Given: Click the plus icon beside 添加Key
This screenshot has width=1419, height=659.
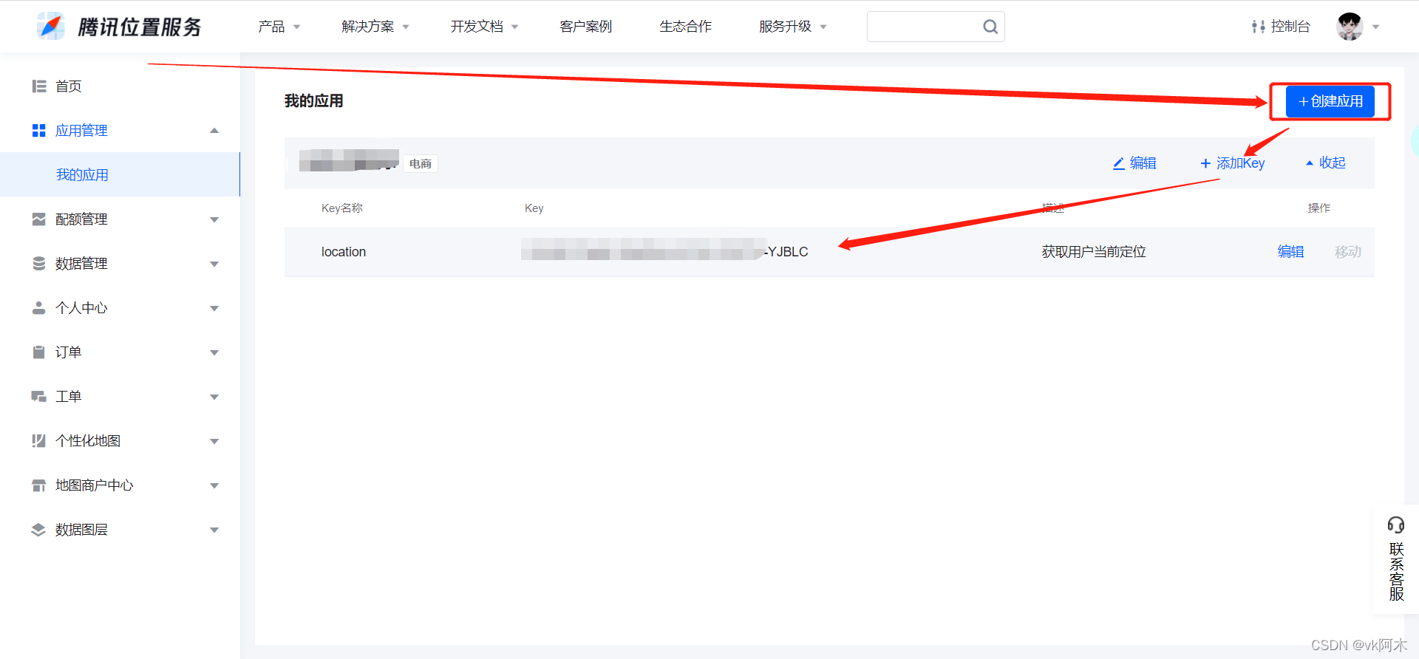Looking at the screenshot, I should pyautogui.click(x=1205, y=163).
